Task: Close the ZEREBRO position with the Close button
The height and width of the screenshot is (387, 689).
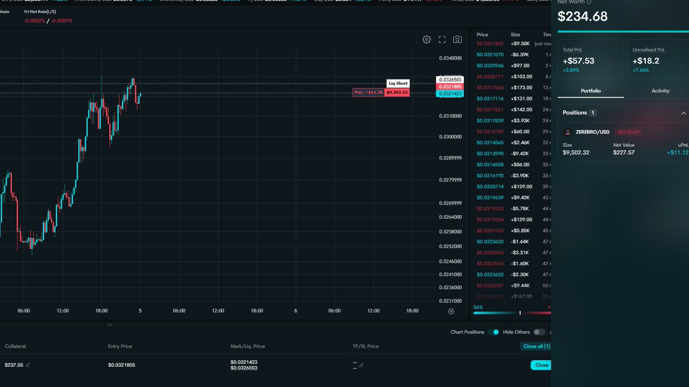Action: (541, 365)
